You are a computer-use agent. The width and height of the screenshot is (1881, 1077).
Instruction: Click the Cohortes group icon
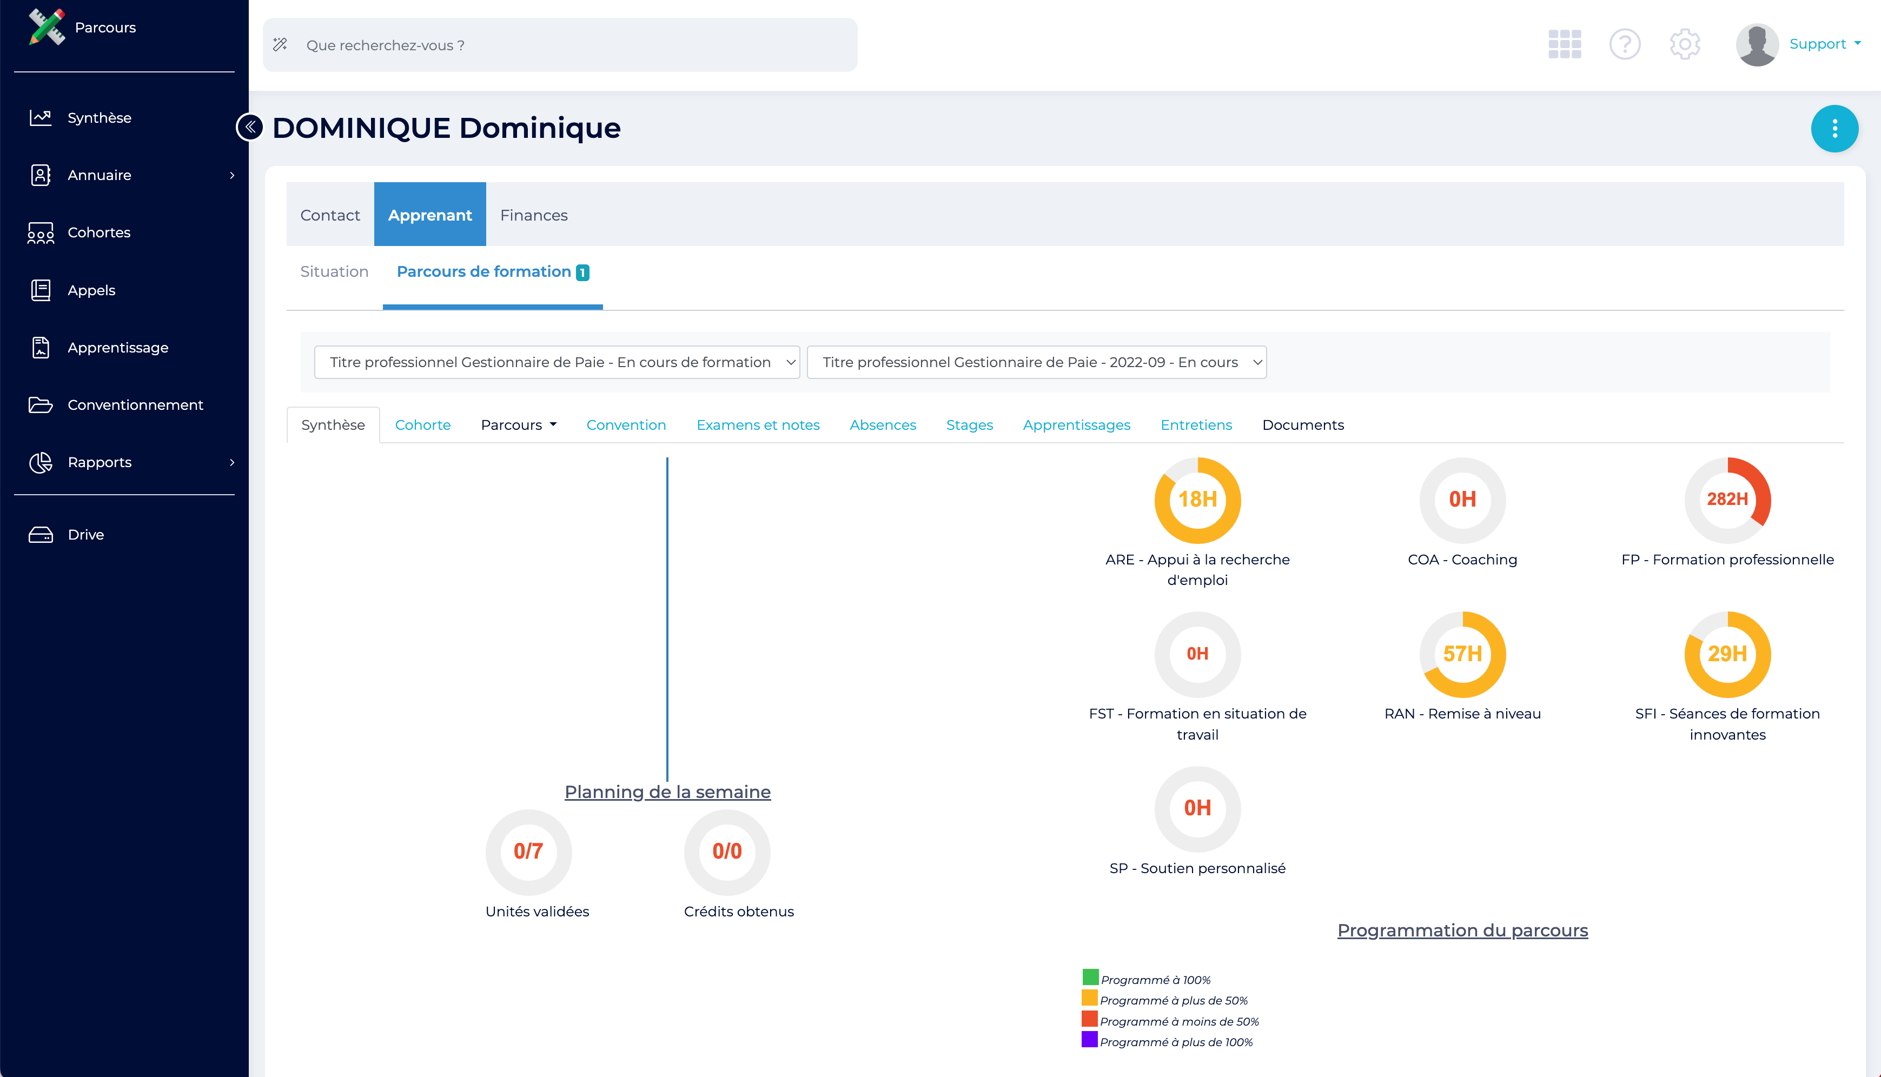click(40, 232)
